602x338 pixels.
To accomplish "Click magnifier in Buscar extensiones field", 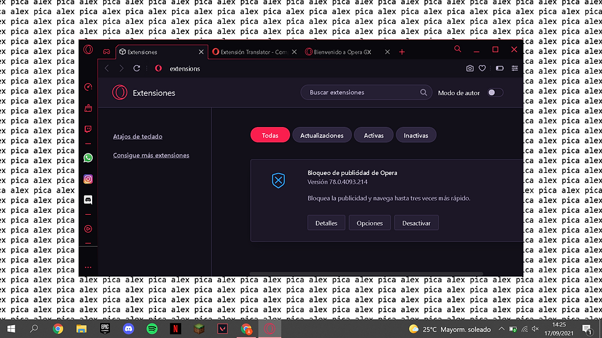I will click(423, 93).
